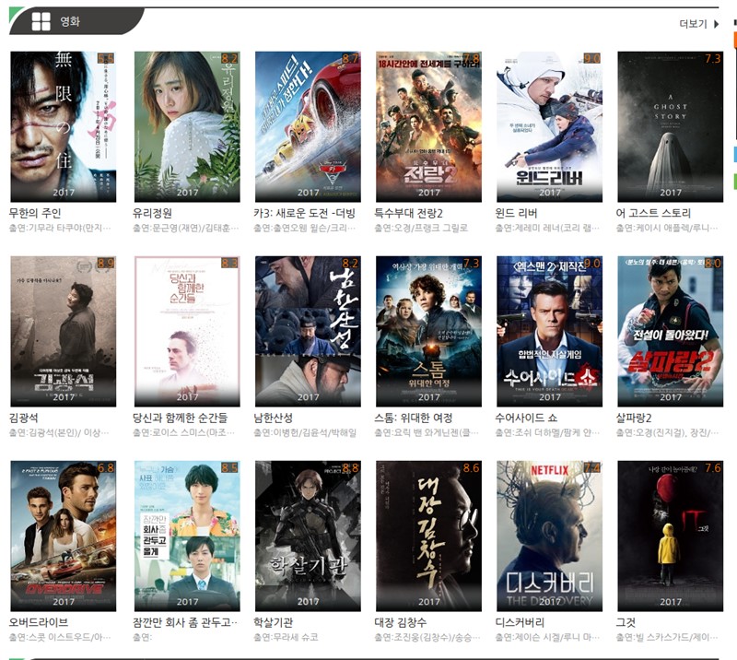Click the 7.3 rating badge on 어 고스트 스토리
This screenshot has height=660, width=737.
[x=712, y=58]
